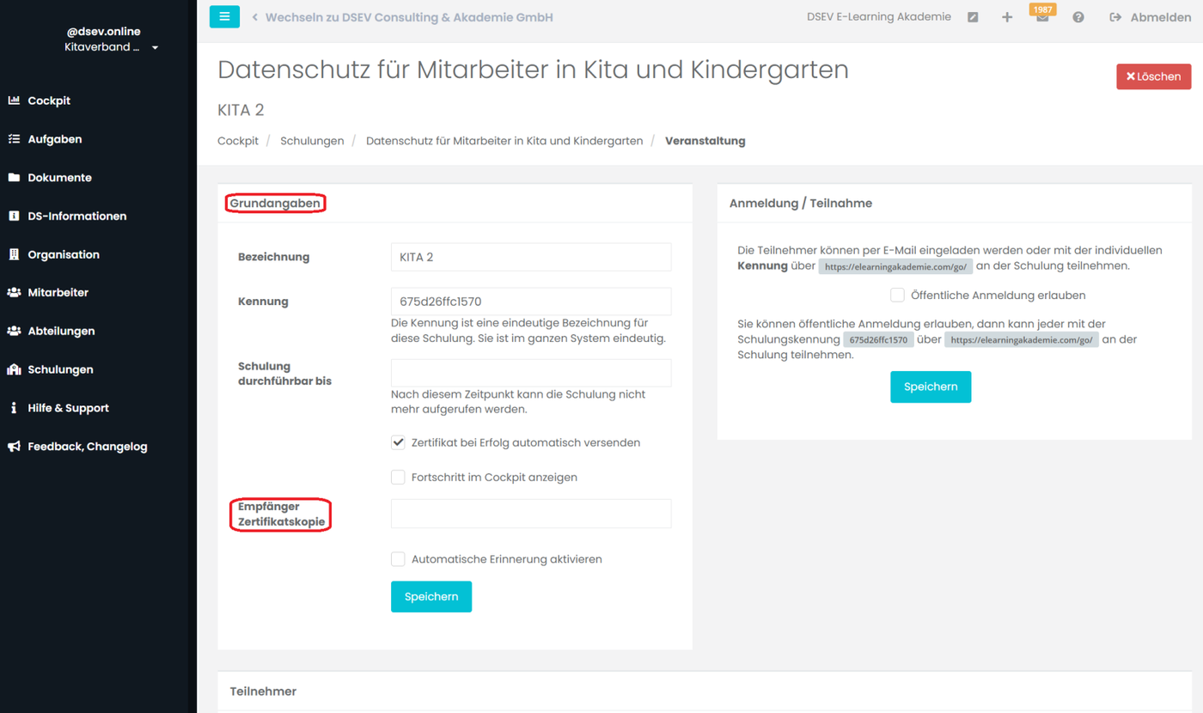Viewport: 1203px width, 713px height.
Task: Click the edit pencil icon in top bar
Action: pos(973,17)
